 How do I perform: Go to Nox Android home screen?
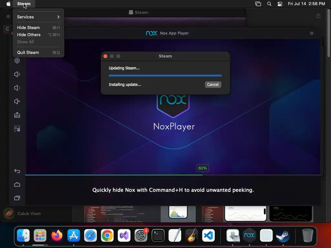tap(17, 184)
